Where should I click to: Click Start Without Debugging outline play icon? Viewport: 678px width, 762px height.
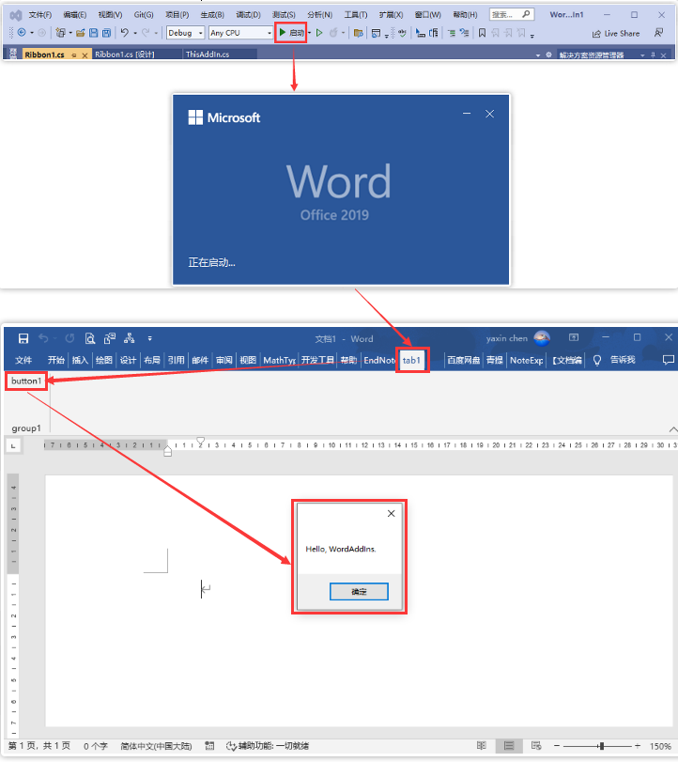tap(319, 33)
